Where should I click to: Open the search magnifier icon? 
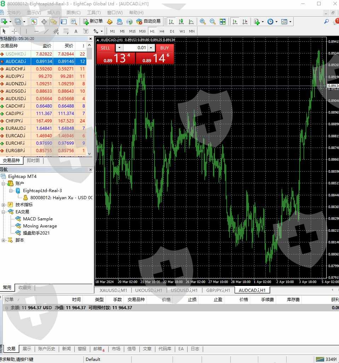point(326,22)
